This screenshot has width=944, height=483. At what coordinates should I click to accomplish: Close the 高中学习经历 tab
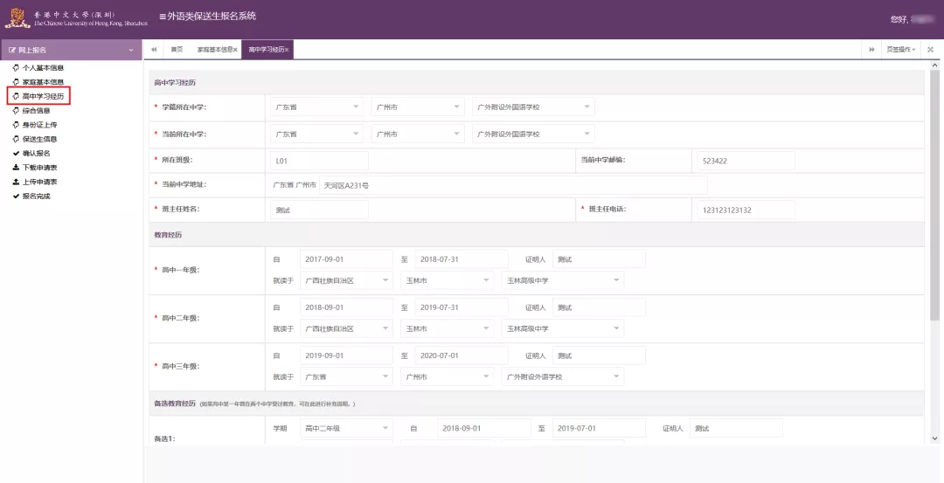(x=287, y=50)
